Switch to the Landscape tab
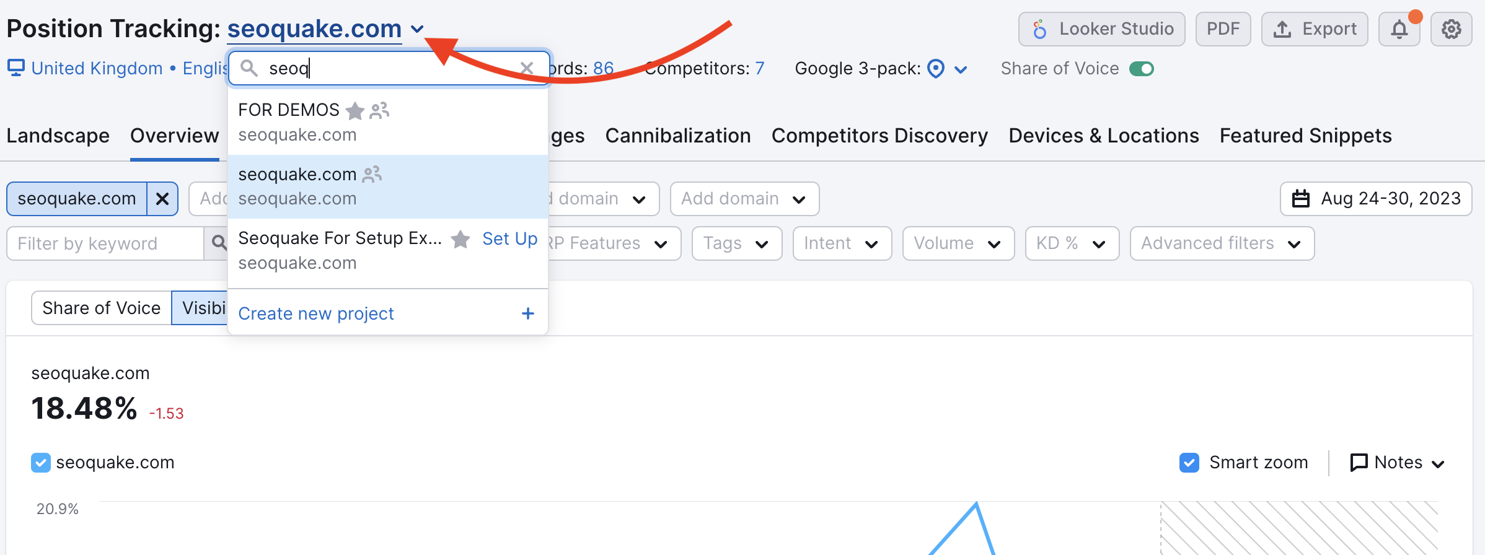This screenshot has width=1485, height=555. [58, 136]
